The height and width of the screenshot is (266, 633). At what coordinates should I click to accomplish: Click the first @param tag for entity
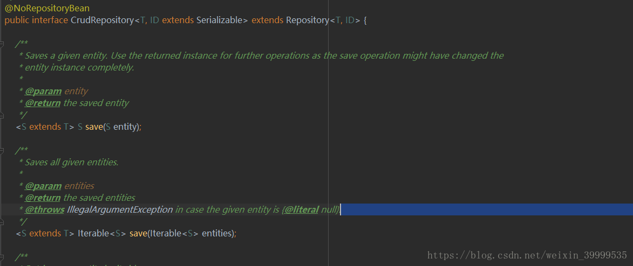point(43,91)
